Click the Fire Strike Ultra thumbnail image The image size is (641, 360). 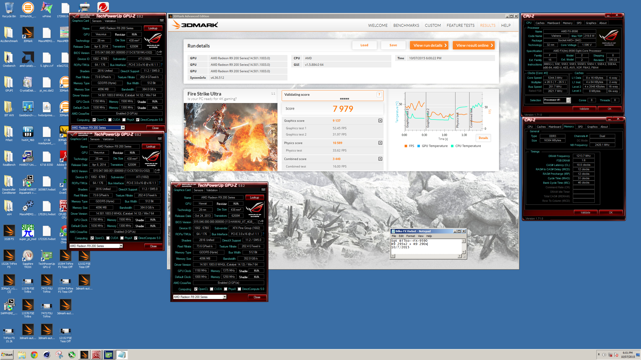tap(231, 137)
